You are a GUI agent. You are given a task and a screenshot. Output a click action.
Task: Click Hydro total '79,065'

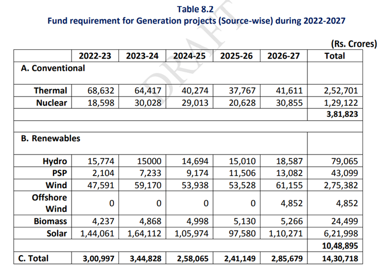pos(344,161)
